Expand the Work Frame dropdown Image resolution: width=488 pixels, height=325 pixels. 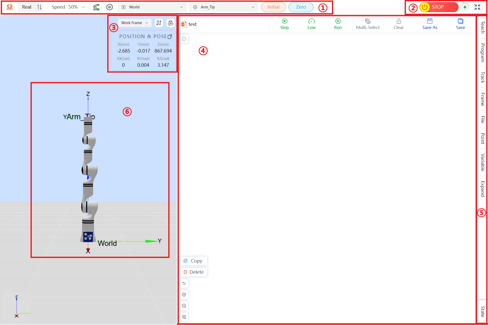[134, 23]
